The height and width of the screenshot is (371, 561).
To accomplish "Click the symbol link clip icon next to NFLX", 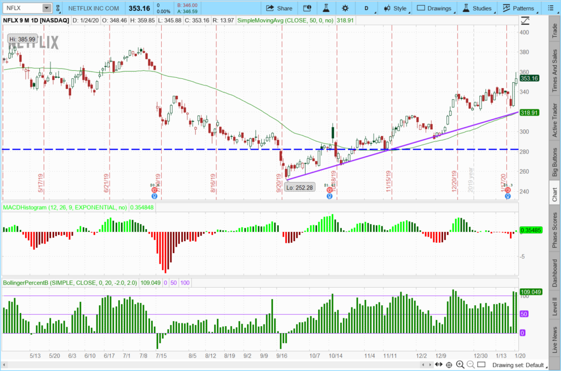I will [58, 8].
